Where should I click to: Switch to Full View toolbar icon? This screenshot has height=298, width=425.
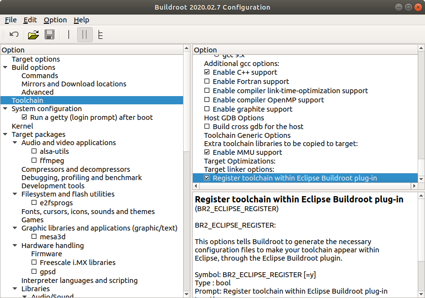pos(100,34)
